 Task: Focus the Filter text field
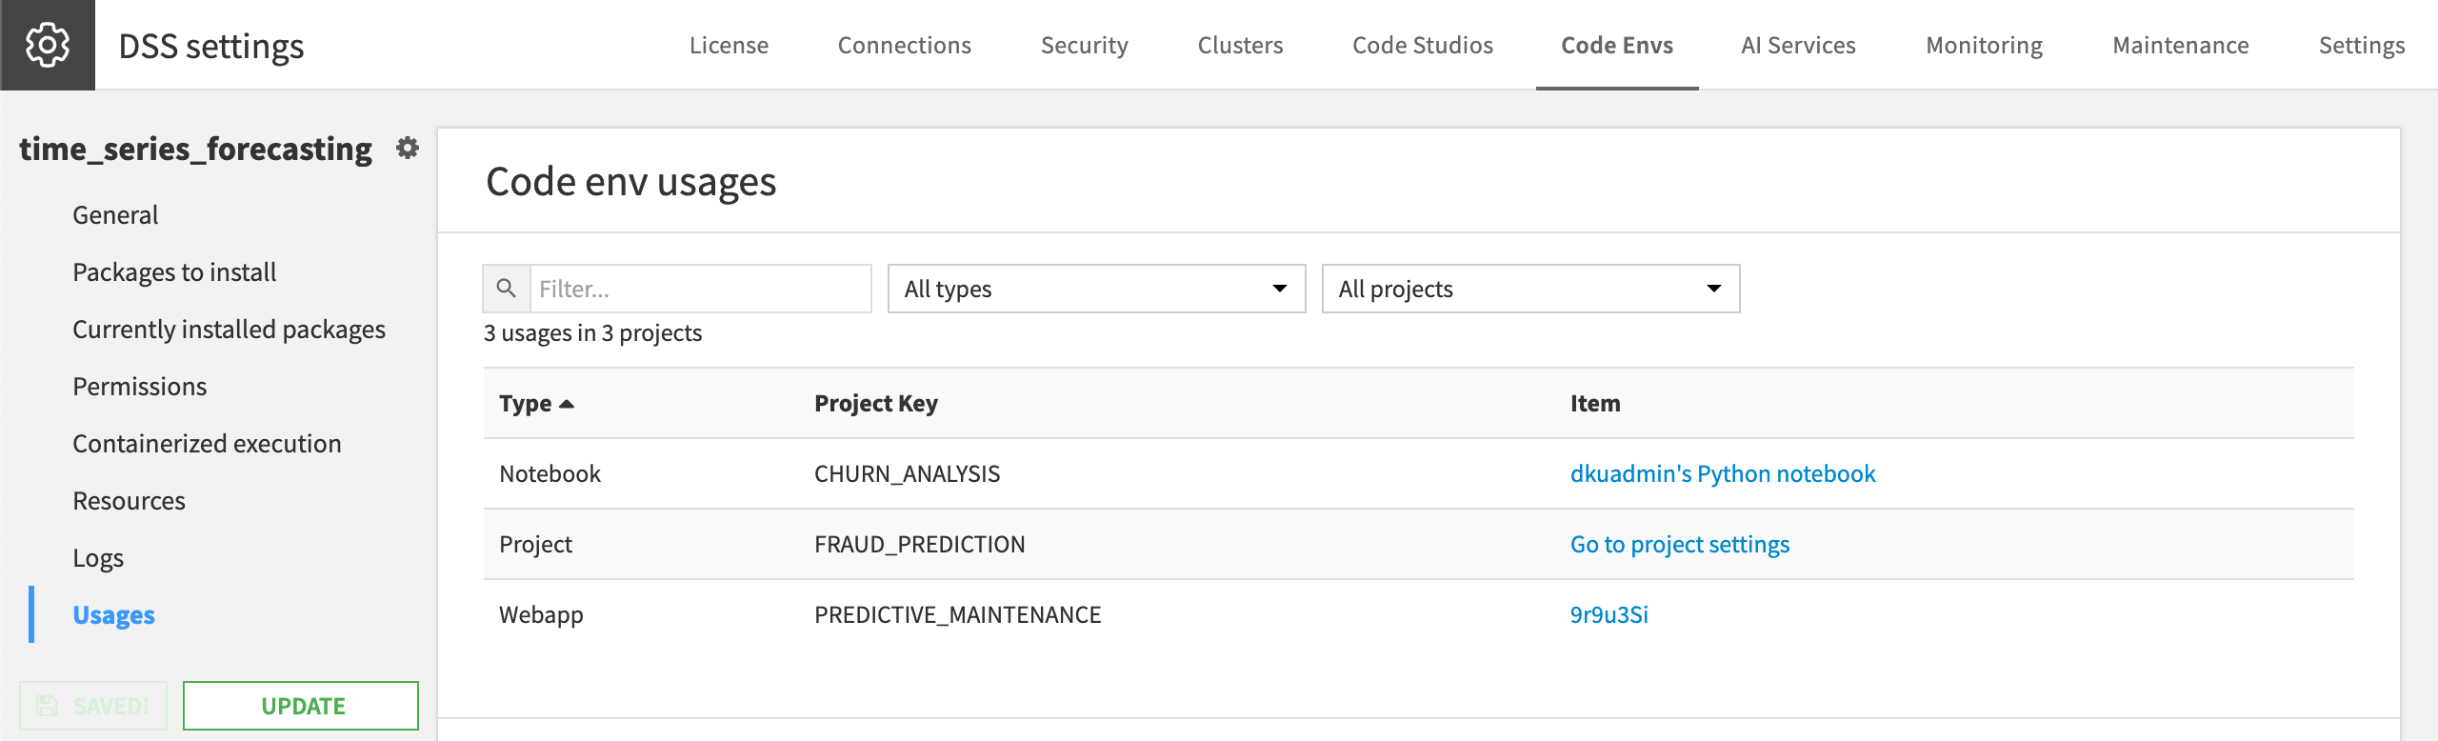(x=700, y=289)
